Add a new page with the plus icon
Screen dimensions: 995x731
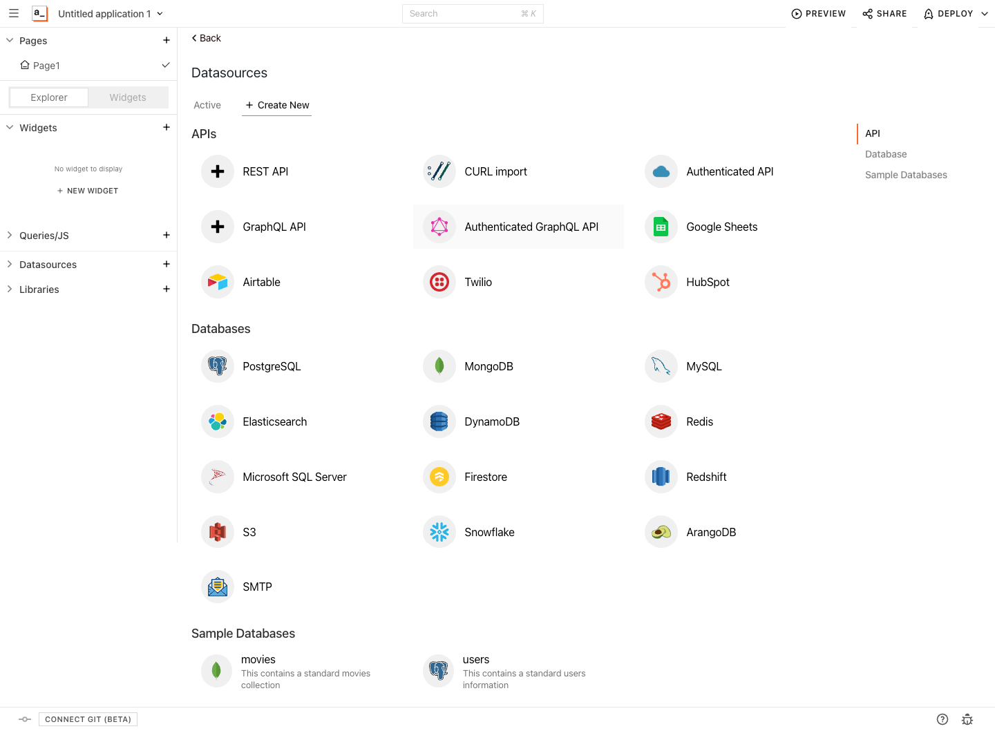[167, 40]
